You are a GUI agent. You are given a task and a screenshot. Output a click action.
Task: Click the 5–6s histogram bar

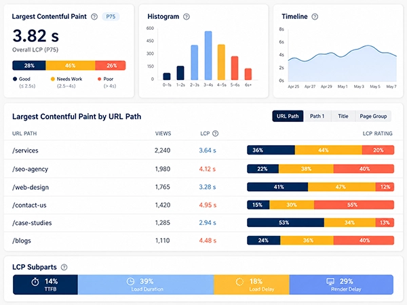(235, 68)
